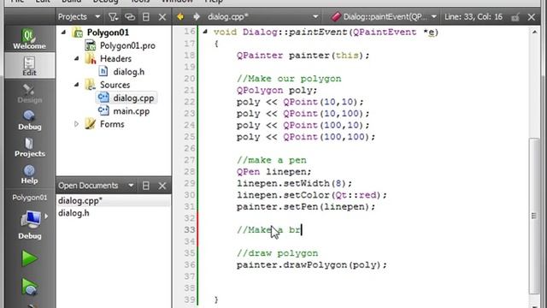Collapse the Headers folder
This screenshot has height=308, width=547.
pos(76,58)
